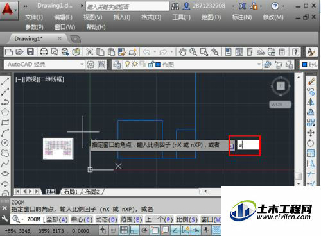Select the Rotate modify tool
Image resolution: width=321 pixels, height=236 pixels.
tap(311, 143)
